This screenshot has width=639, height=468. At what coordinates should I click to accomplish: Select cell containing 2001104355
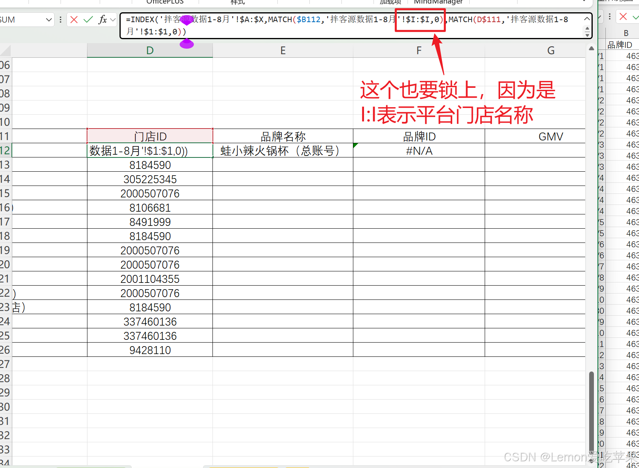pos(150,279)
